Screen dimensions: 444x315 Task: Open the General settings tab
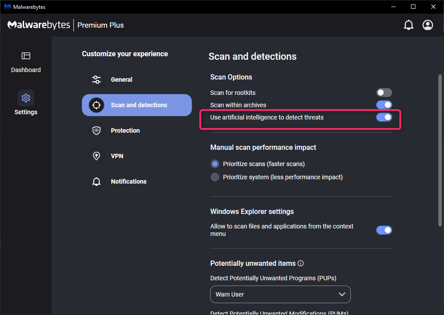point(137,80)
